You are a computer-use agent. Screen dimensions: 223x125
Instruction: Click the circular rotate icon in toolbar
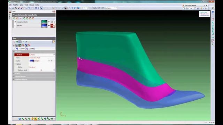point(75,8)
